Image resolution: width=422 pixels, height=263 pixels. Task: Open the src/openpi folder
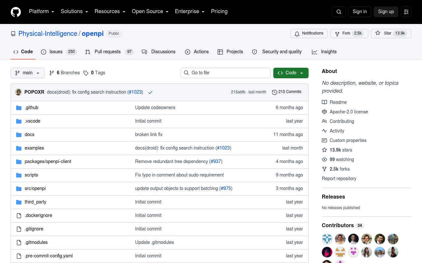tap(35, 188)
